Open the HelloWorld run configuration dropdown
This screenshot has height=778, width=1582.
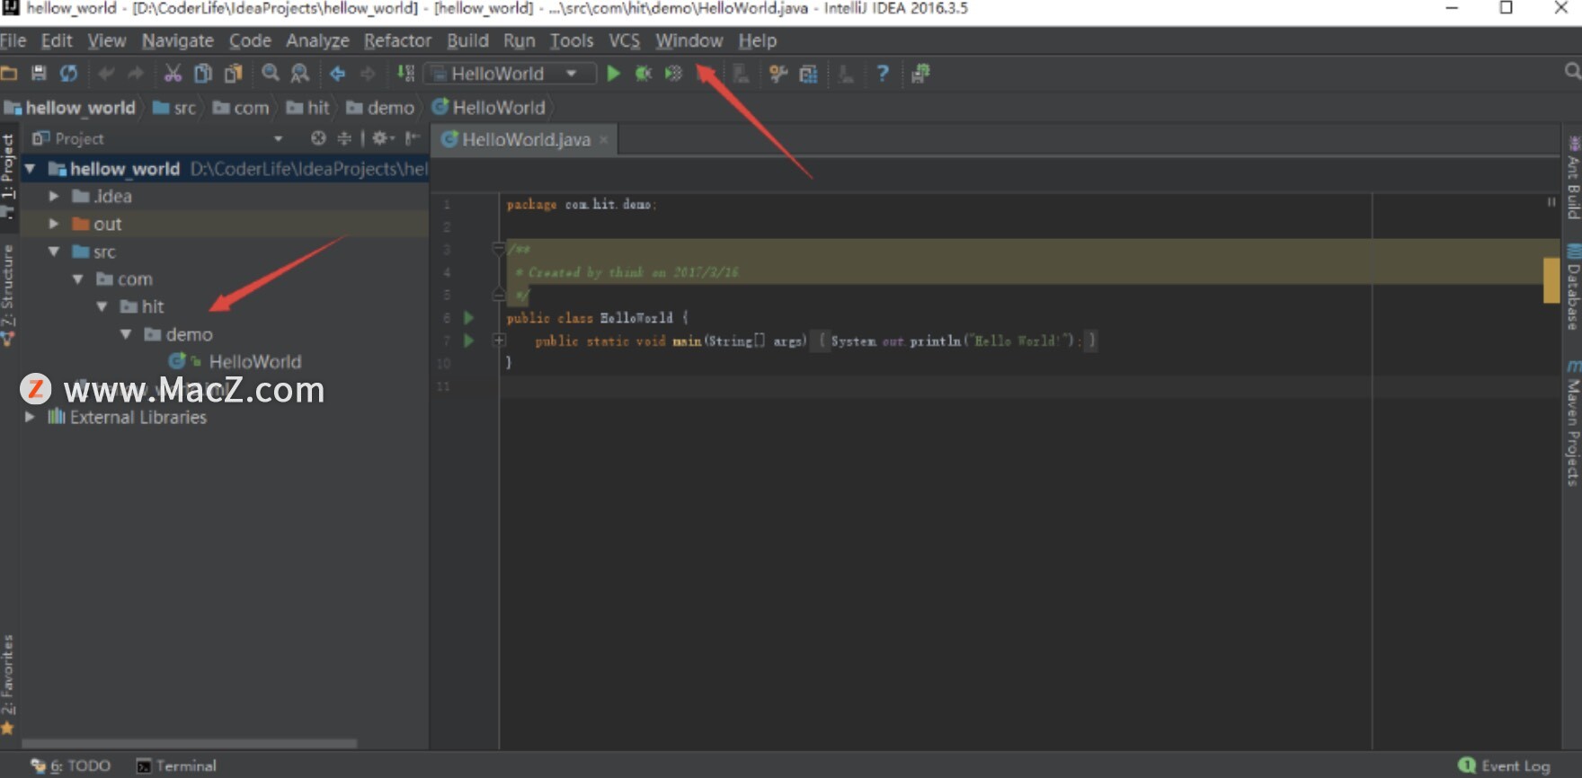click(511, 74)
